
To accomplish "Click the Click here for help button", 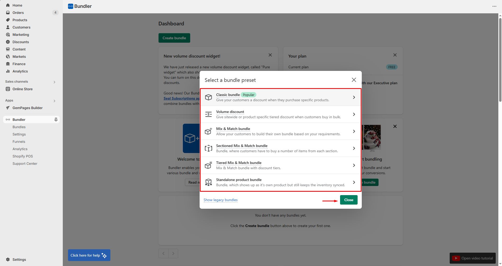I will (x=89, y=255).
